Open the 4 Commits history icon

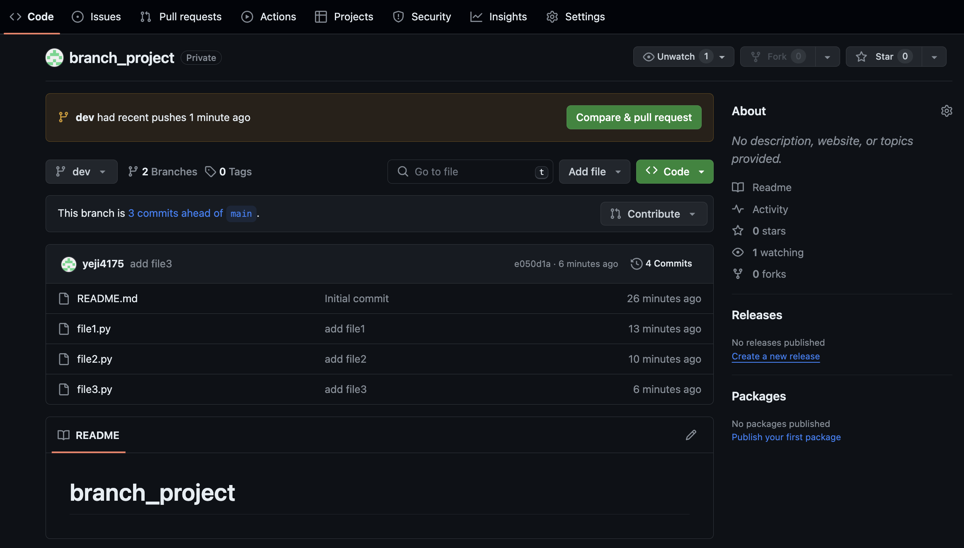coord(636,264)
